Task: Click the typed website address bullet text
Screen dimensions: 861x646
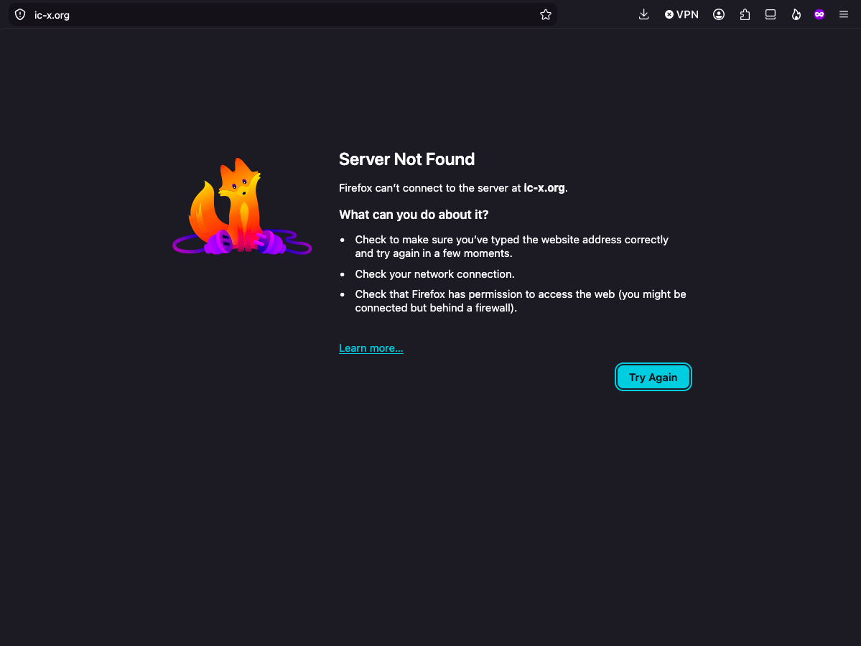Action: pyautogui.click(x=511, y=246)
